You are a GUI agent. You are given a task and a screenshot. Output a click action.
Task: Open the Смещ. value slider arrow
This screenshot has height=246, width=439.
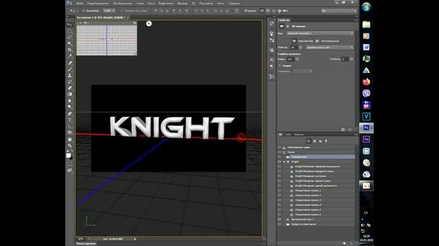coord(297,59)
